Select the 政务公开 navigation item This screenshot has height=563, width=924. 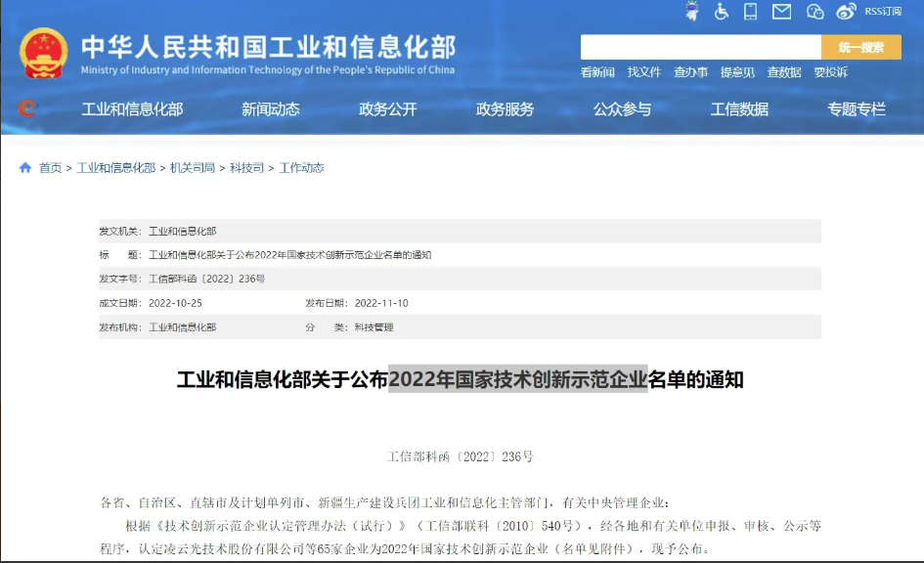[x=388, y=109]
